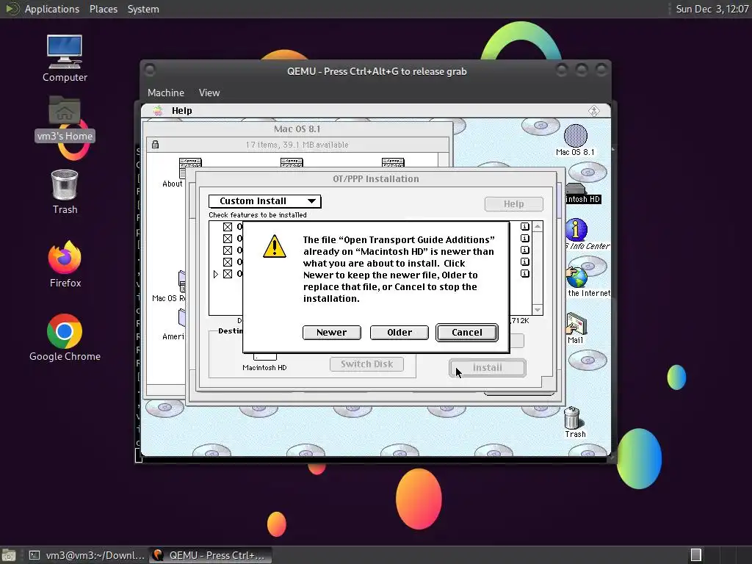This screenshot has width=752, height=564.
Task: Switch to the vm3@vm3 terminal taskbar item
Action: pos(87,555)
